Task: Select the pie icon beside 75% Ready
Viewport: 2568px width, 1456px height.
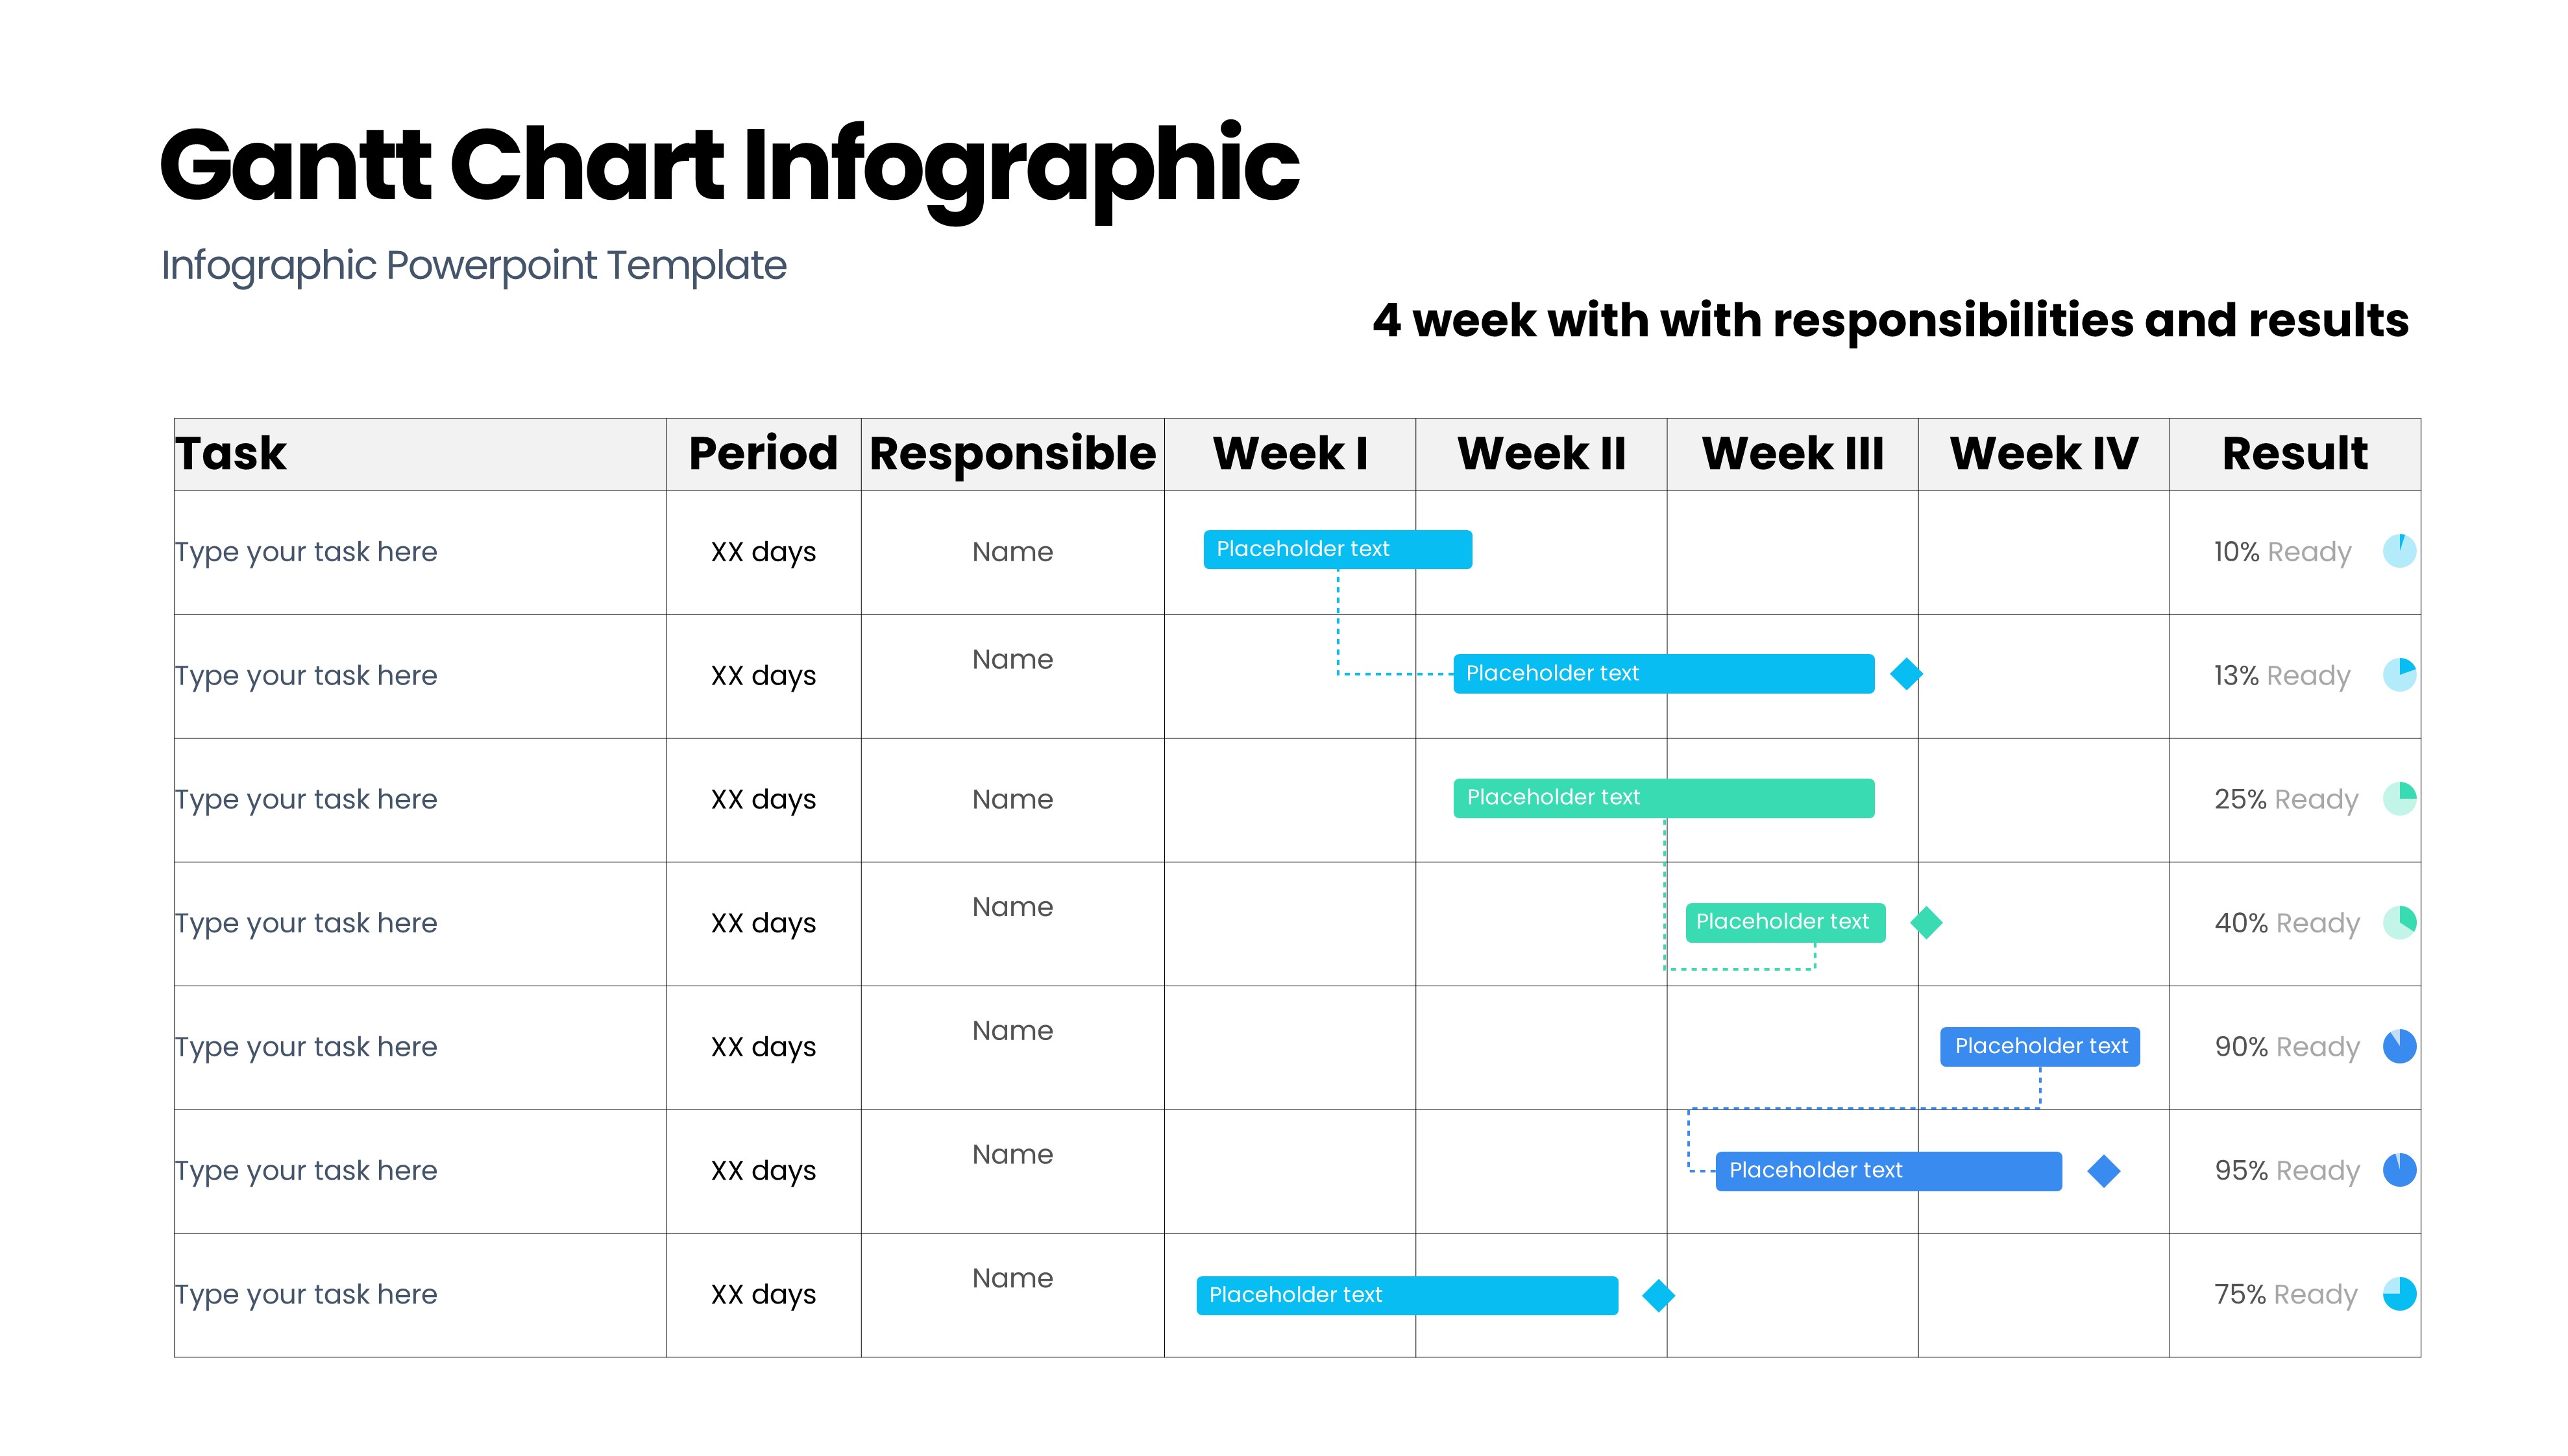Action: [2398, 1294]
